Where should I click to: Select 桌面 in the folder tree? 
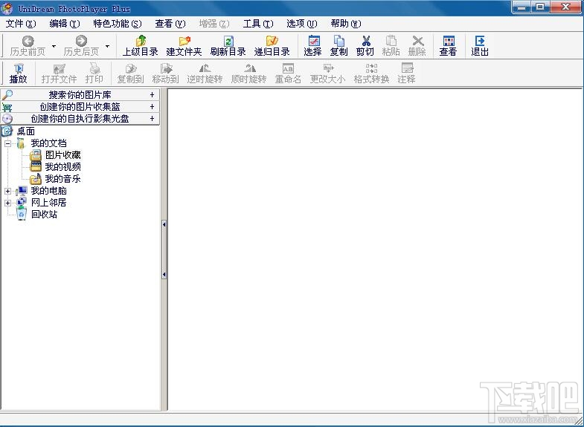26,131
